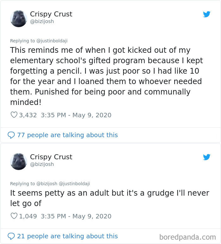This screenshot has width=221, height=244.
Task: Click the boredpanda.com watermark
Action: (188, 237)
